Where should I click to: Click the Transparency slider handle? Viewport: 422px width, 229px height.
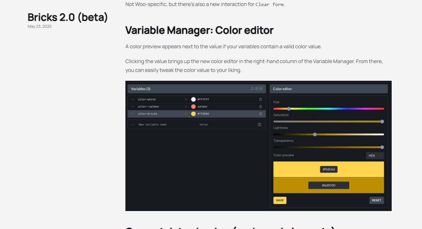pos(382,147)
